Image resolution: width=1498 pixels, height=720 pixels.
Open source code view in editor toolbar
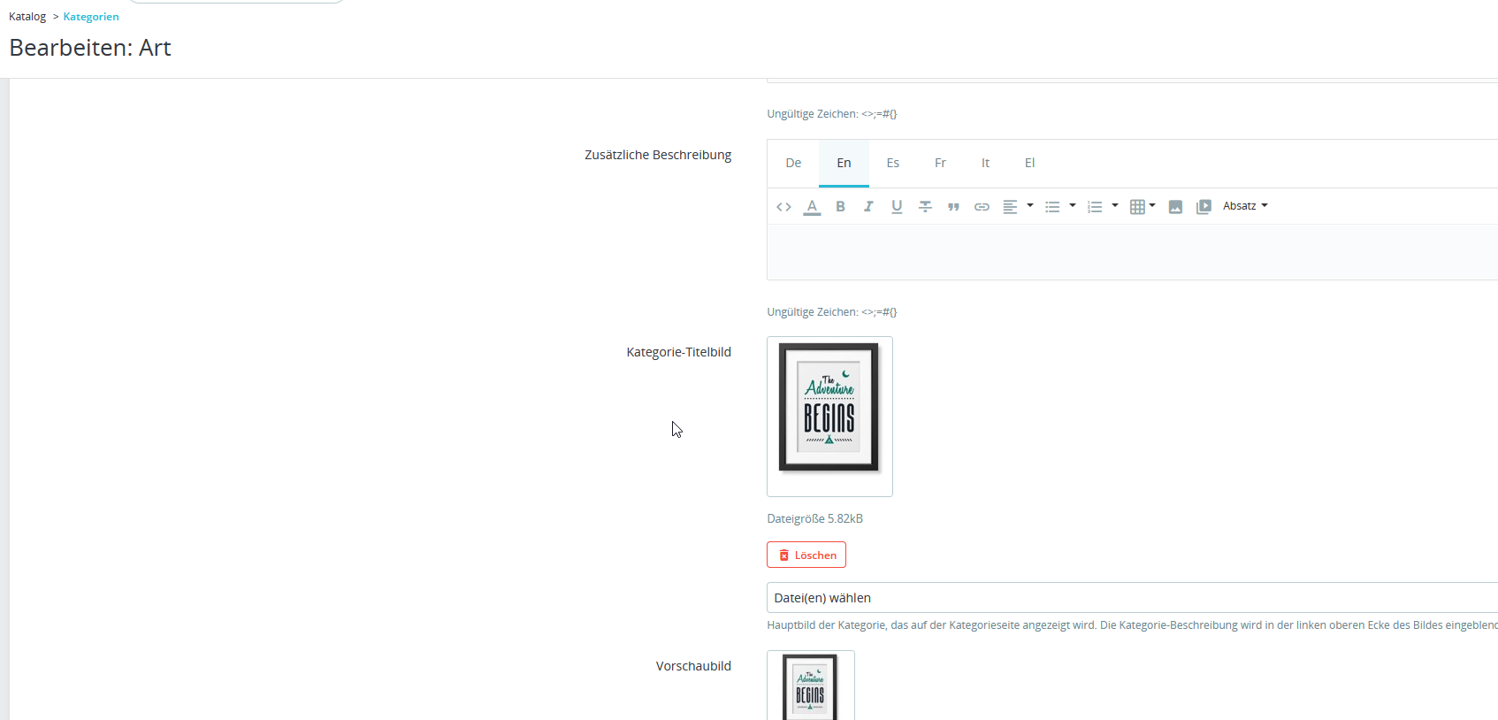(783, 207)
